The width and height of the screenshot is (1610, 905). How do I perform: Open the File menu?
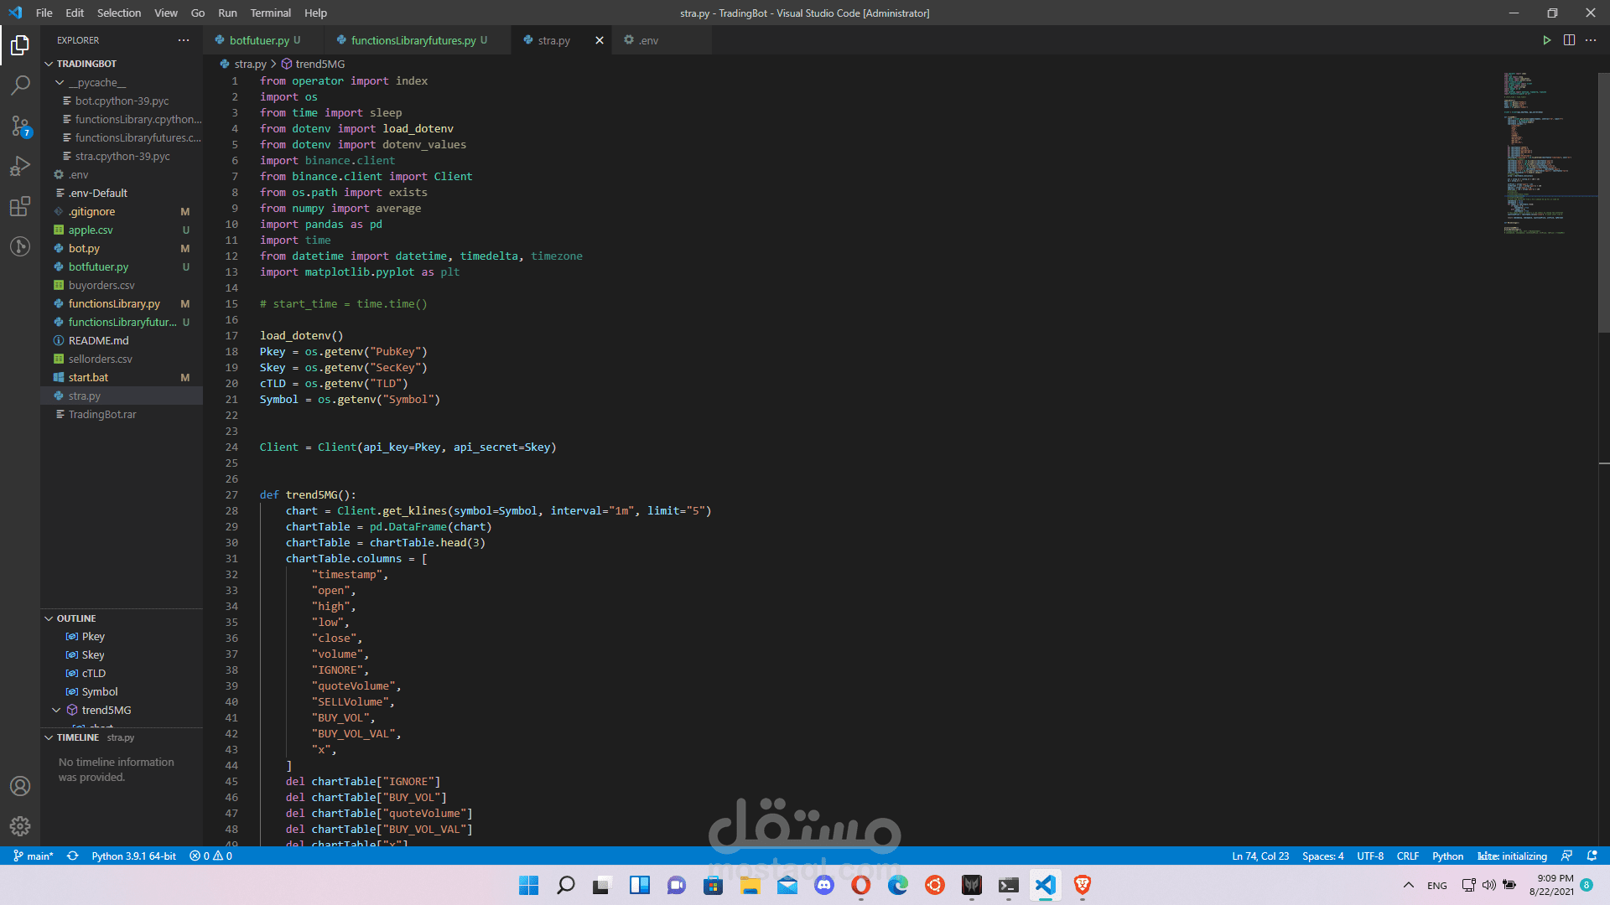click(x=44, y=13)
